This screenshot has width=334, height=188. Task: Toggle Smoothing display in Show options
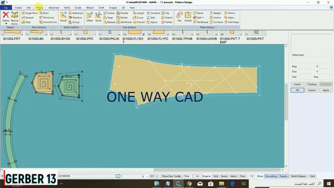tap(271, 177)
